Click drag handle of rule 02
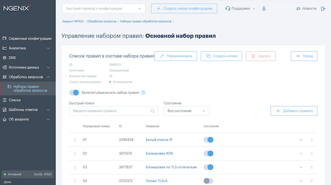The width and height of the screenshot is (331, 185). tap(75, 153)
